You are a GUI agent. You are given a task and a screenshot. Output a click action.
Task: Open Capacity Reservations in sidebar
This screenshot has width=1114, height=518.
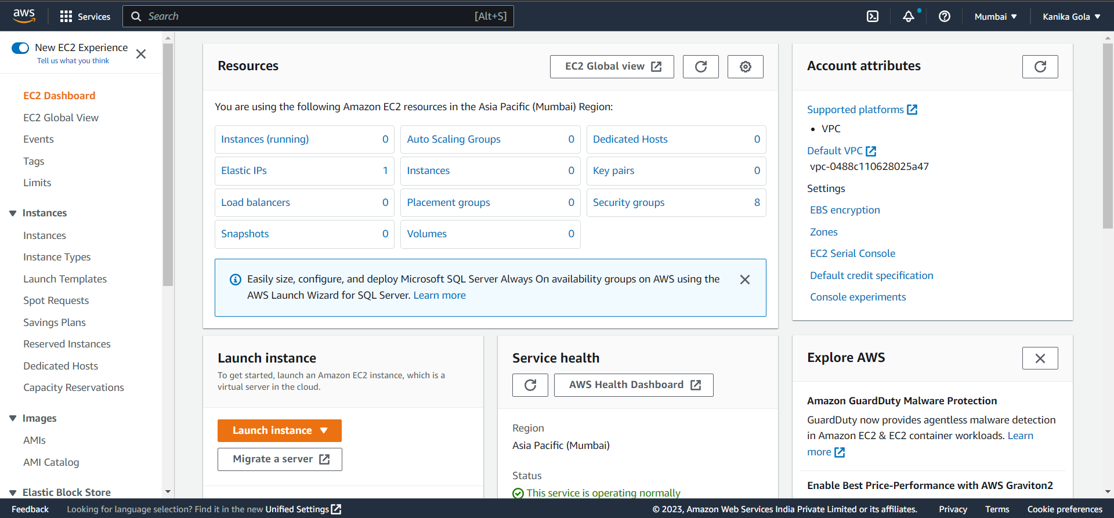(74, 387)
